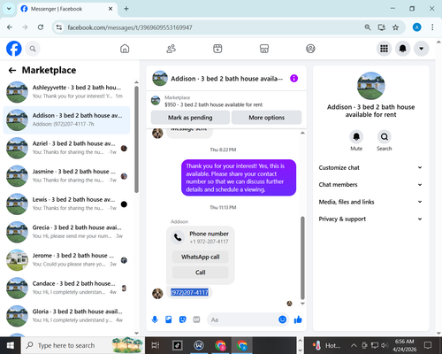Click the Mark as pending button
The width and height of the screenshot is (442, 354).
click(190, 118)
